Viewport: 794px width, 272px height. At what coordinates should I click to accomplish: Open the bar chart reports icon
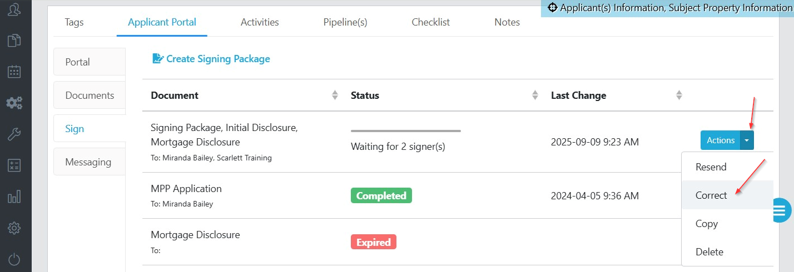click(14, 197)
